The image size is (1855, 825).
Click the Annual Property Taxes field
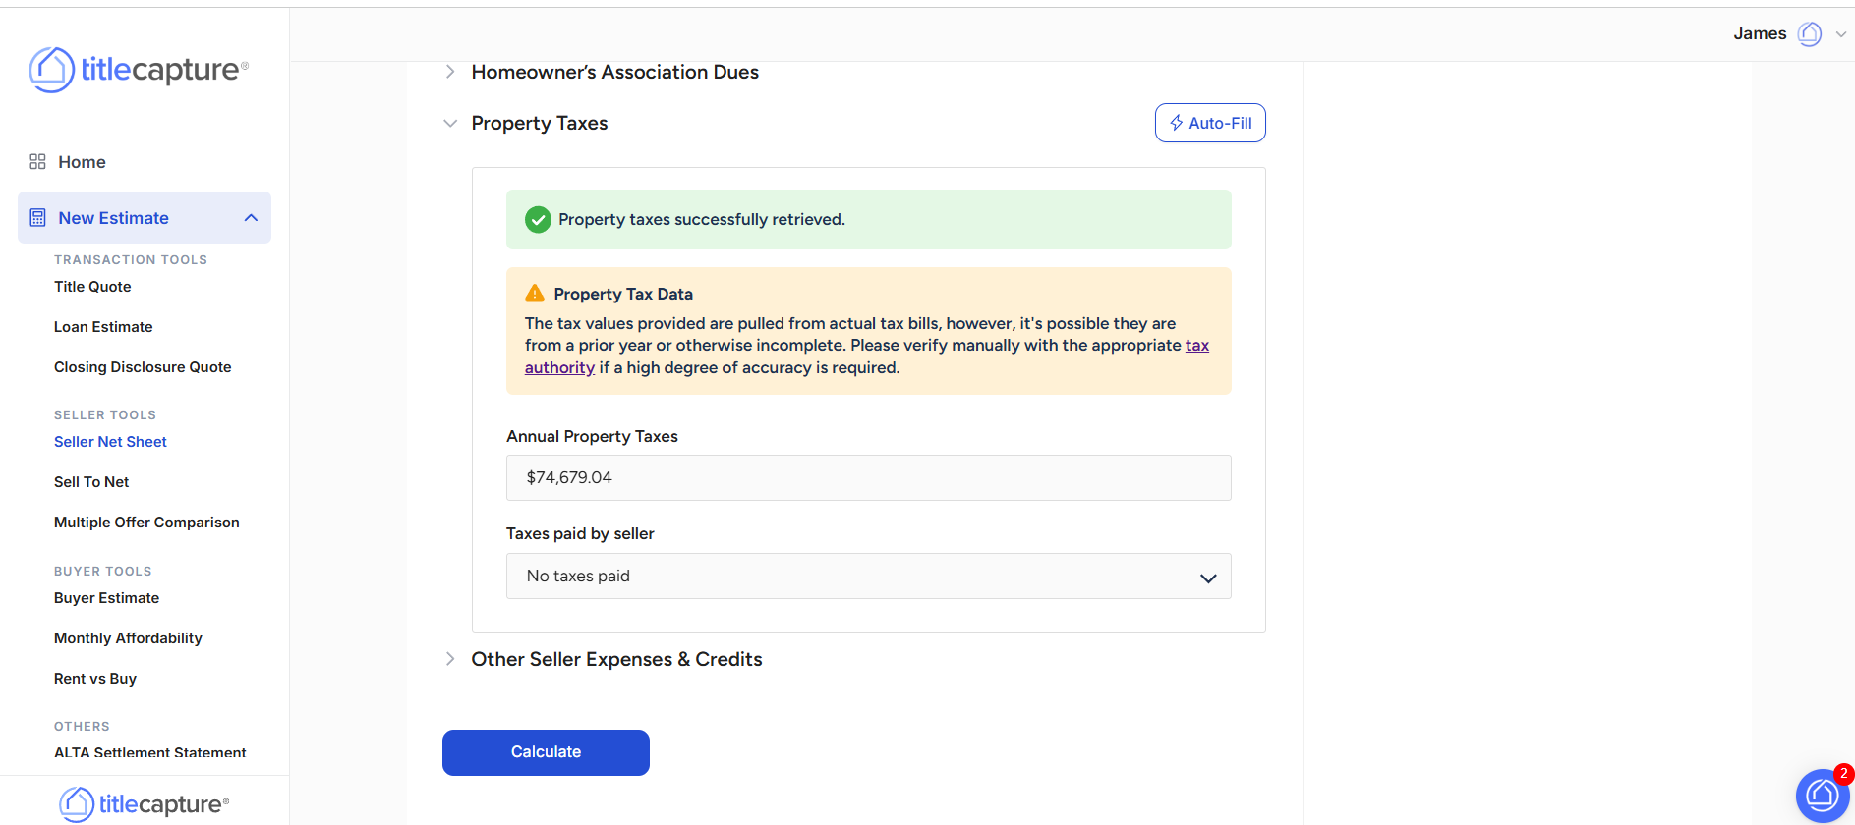[x=868, y=478]
